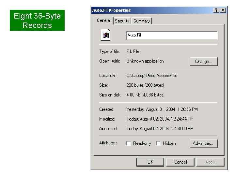Click the Auto.Fil file type icon

pyautogui.click(x=105, y=35)
